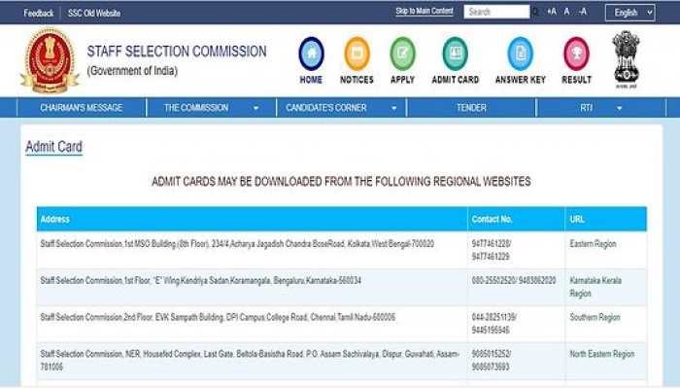Open the Southern Region link
The width and height of the screenshot is (680, 389).
[x=595, y=317]
